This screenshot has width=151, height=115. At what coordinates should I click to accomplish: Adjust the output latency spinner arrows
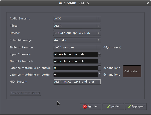pyautogui.click(x=99, y=75)
